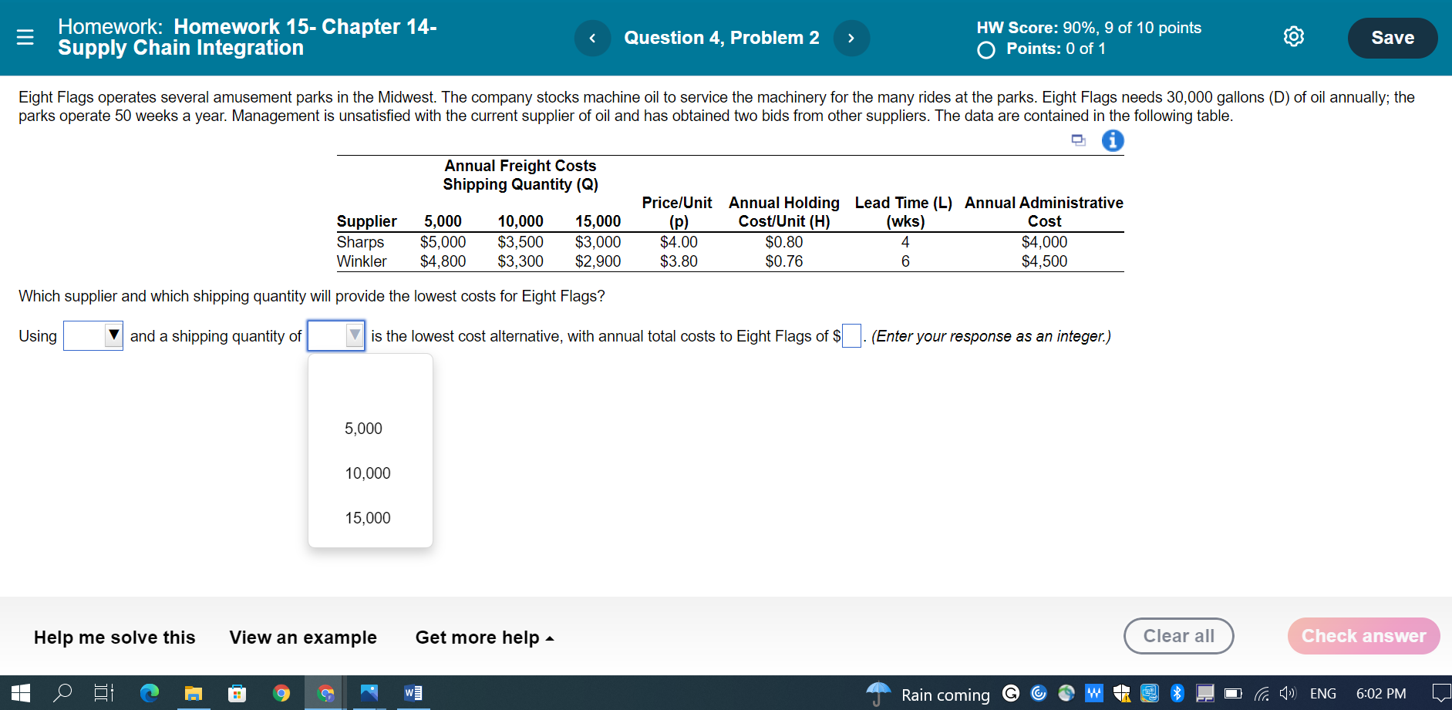Open the hamburger navigation menu
This screenshot has height=710, width=1452.
click(25, 37)
